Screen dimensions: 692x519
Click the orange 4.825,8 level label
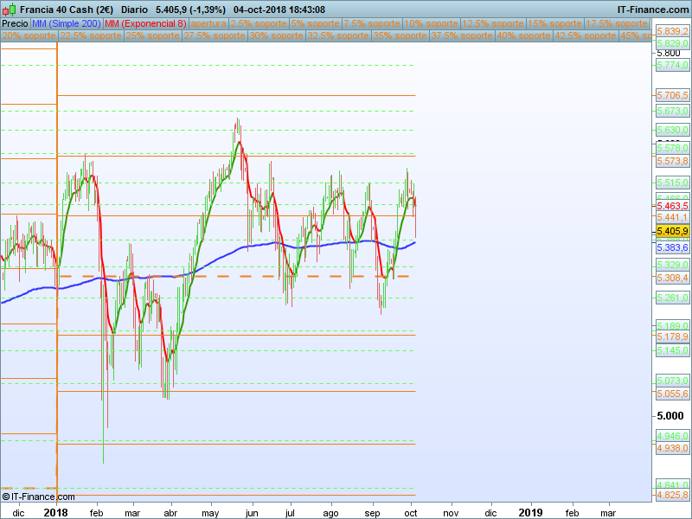(672, 495)
